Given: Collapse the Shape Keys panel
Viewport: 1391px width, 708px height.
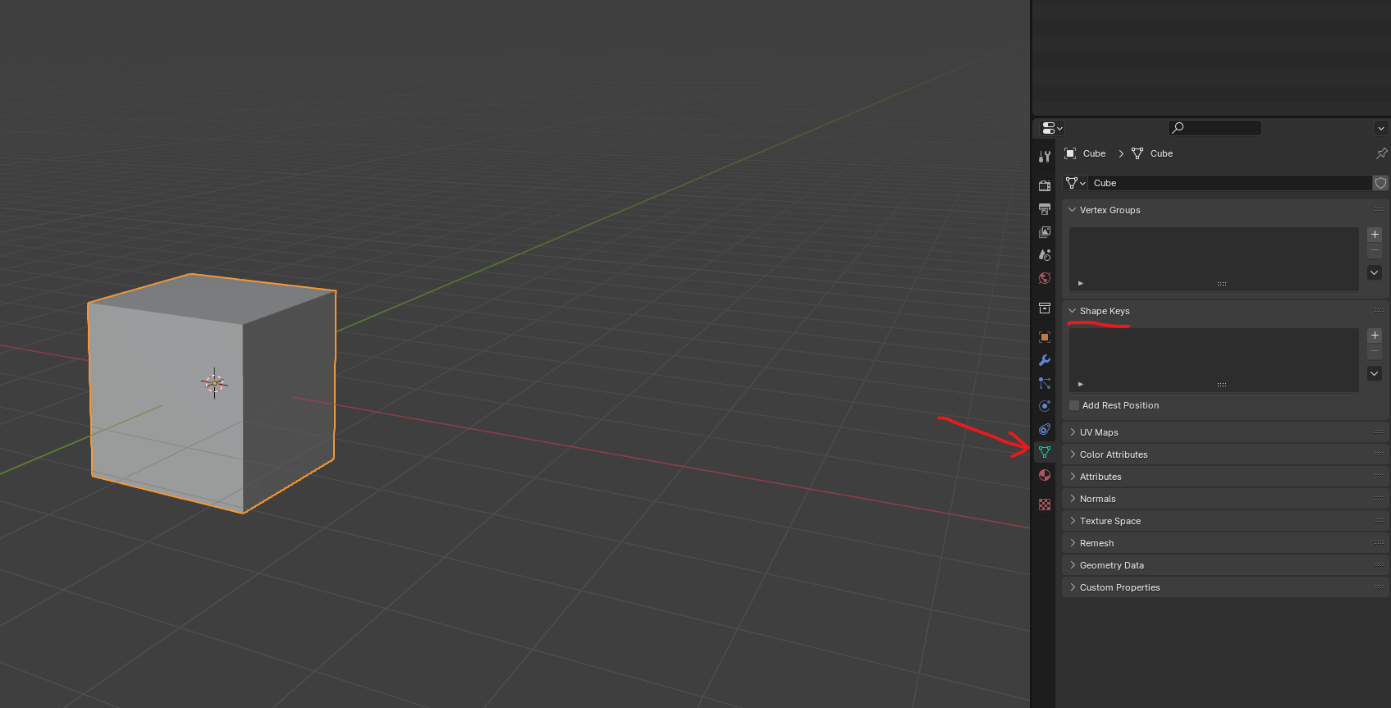Looking at the screenshot, I should pos(1072,311).
